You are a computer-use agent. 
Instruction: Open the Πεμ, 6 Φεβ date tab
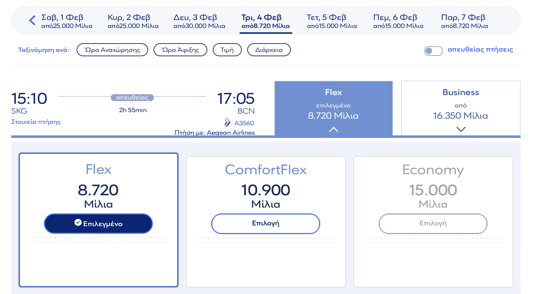click(398, 21)
